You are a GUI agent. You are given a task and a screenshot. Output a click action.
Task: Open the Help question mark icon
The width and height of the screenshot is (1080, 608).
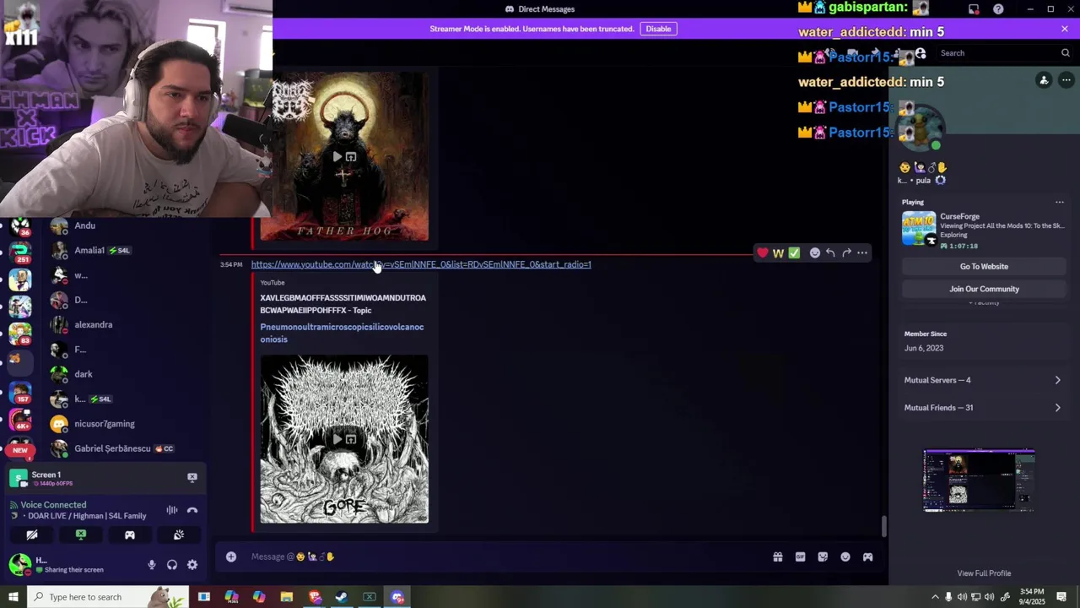click(x=998, y=9)
